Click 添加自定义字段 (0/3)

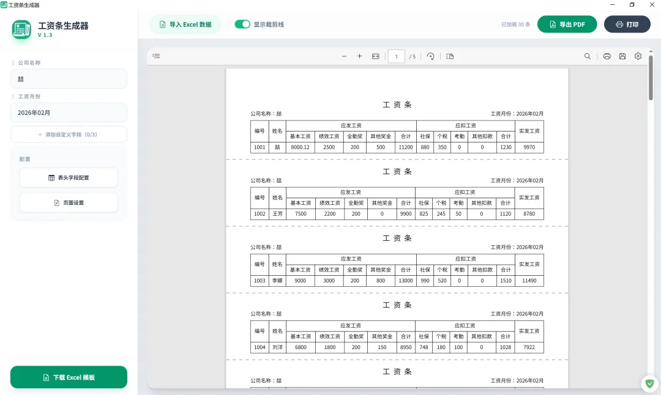coord(69,135)
